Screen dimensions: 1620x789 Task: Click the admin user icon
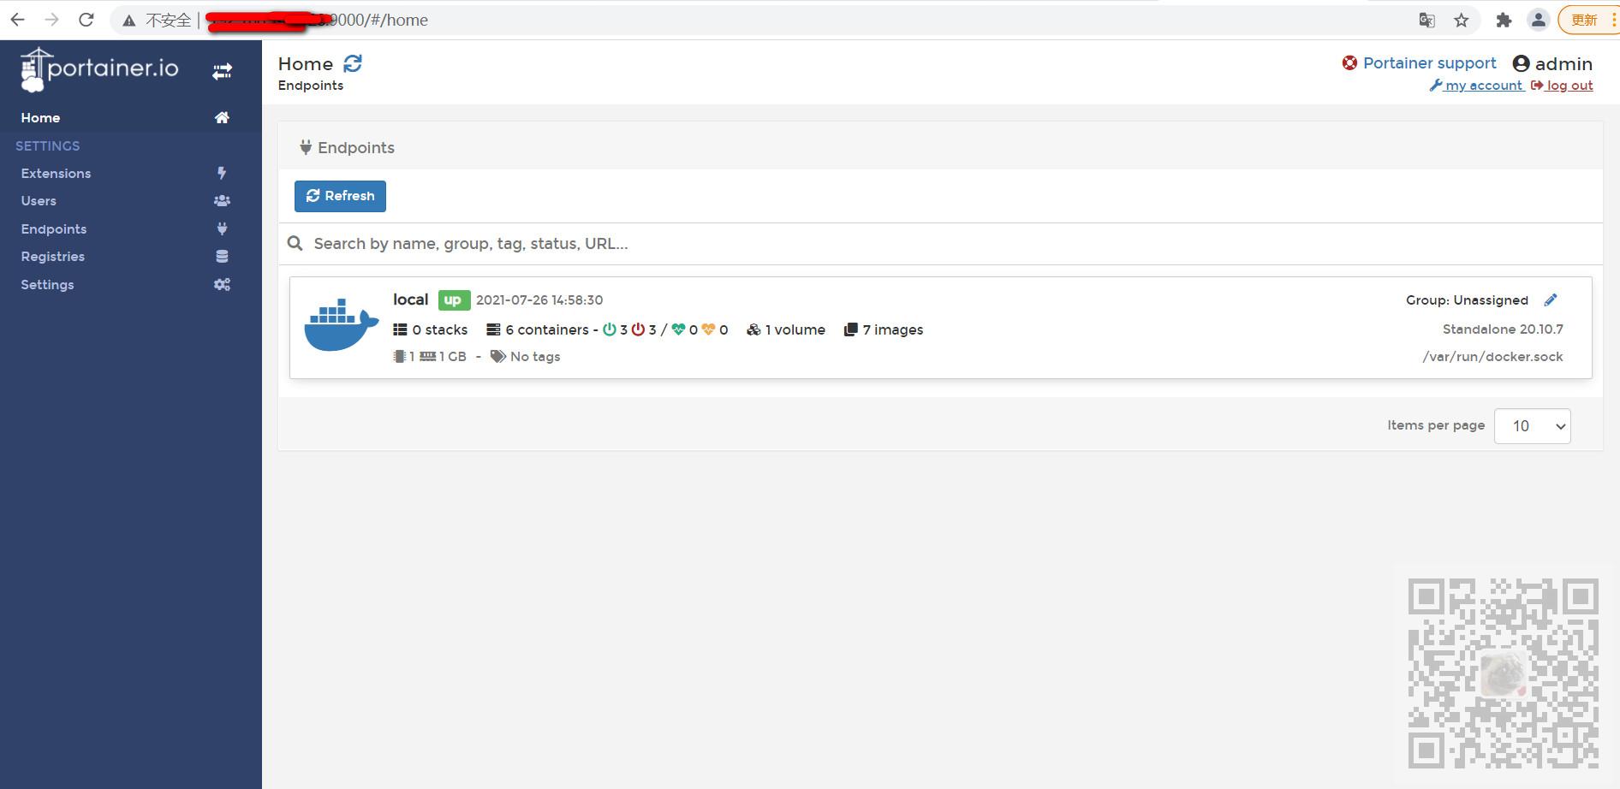(x=1521, y=63)
